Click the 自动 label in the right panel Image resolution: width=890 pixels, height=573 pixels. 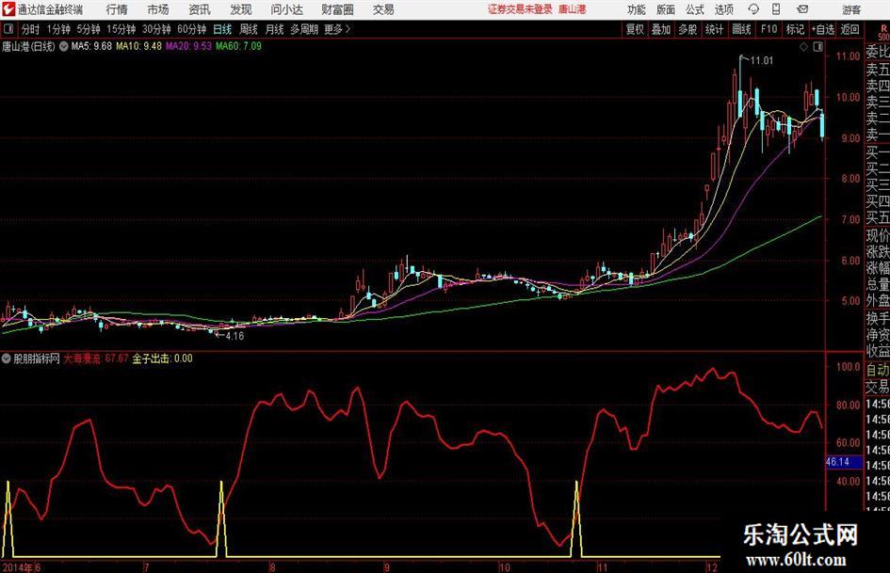[x=878, y=370]
